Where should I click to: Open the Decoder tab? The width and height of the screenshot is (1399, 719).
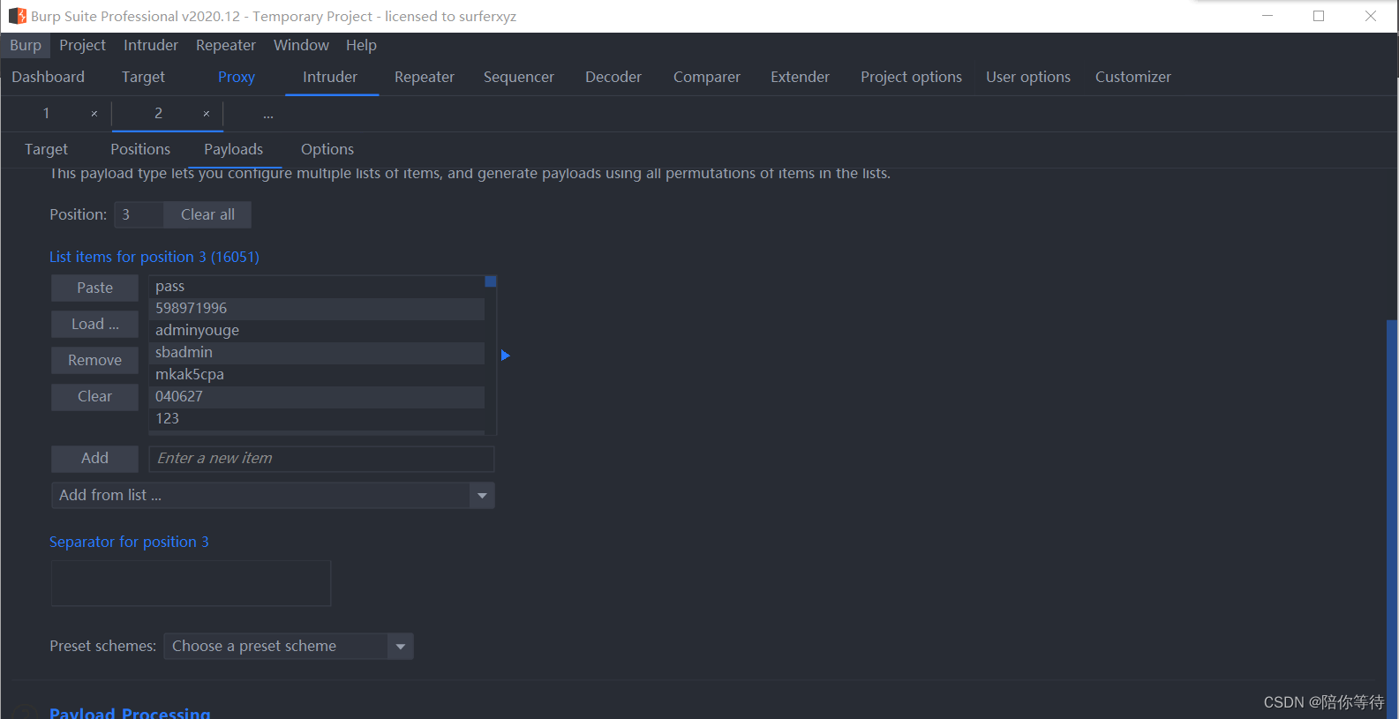[x=613, y=77]
